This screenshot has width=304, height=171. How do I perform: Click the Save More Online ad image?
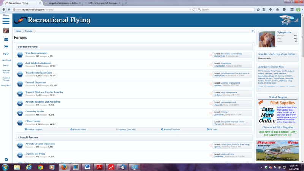click(267, 115)
